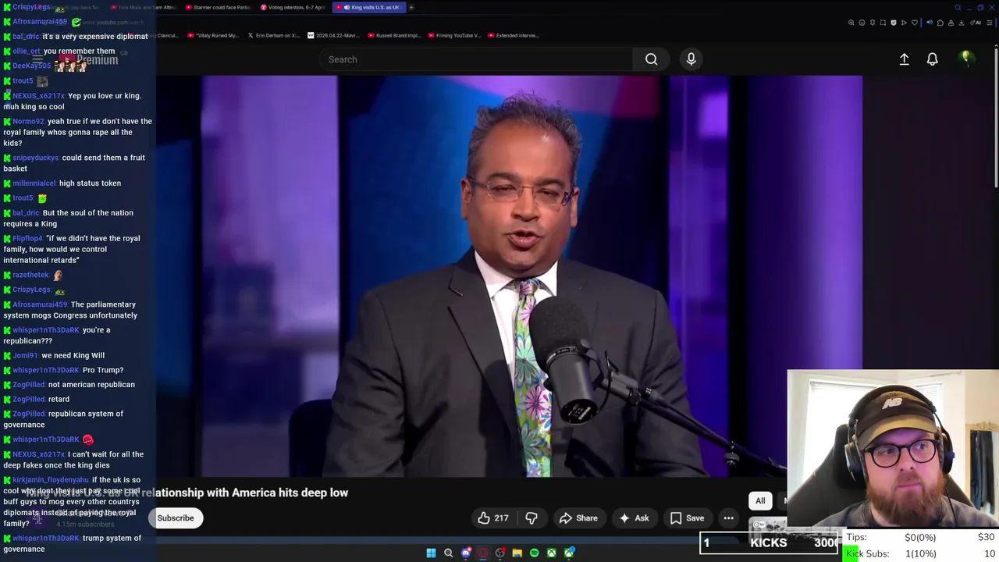Click chat username kirkjamin_floydenyahu
The height and width of the screenshot is (562, 999).
tap(51, 480)
